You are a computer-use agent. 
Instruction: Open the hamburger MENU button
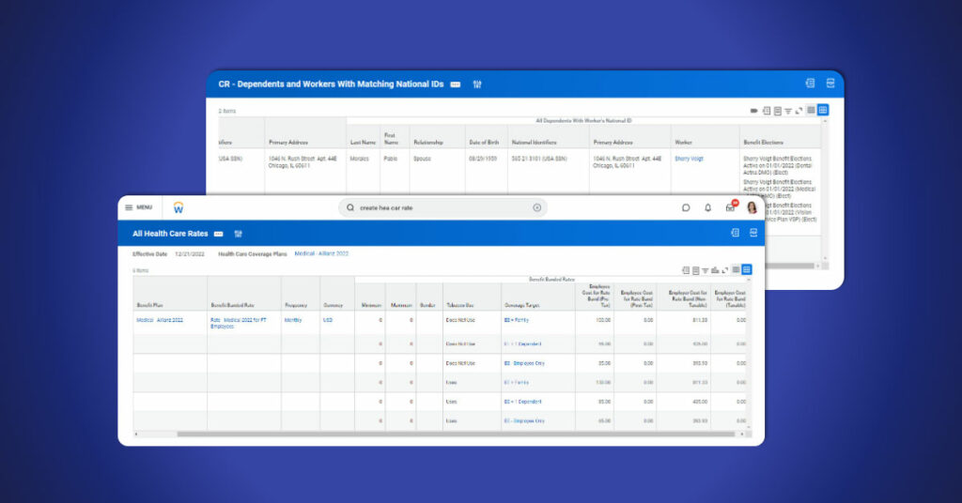pos(139,207)
